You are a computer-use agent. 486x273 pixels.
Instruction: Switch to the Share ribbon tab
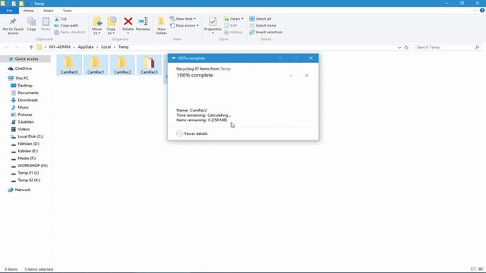[49, 11]
